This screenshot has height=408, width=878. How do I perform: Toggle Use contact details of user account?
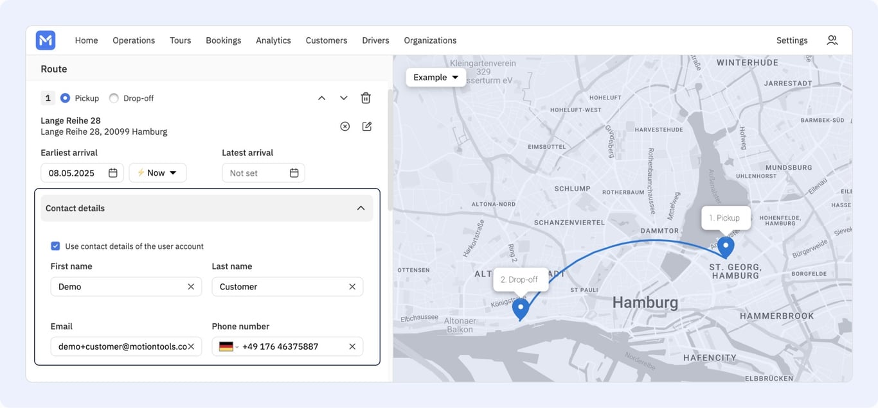pyautogui.click(x=55, y=246)
